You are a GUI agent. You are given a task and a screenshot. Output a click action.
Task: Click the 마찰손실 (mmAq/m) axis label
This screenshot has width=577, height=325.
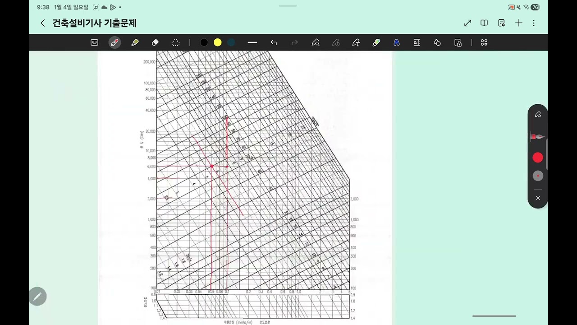tap(237, 322)
